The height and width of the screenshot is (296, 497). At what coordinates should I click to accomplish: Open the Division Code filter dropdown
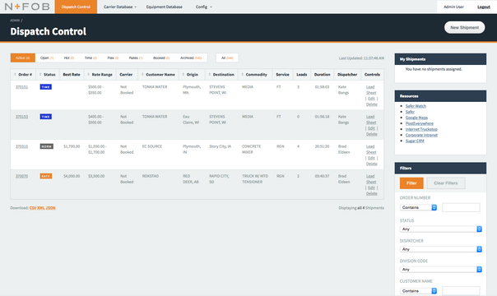point(441,270)
